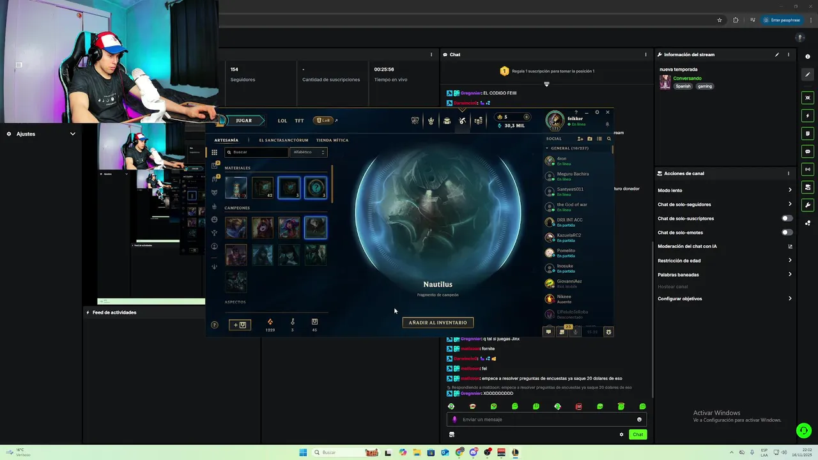Collapse the Ajustes panel chevron
The height and width of the screenshot is (460, 818).
point(73,134)
